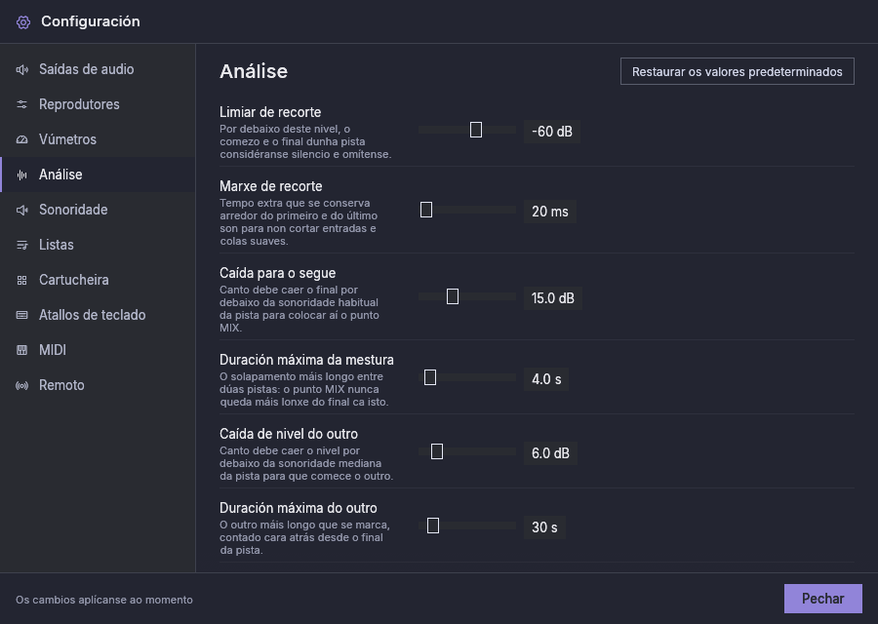Select Atallos de teclado in the sidebar

[98, 315]
